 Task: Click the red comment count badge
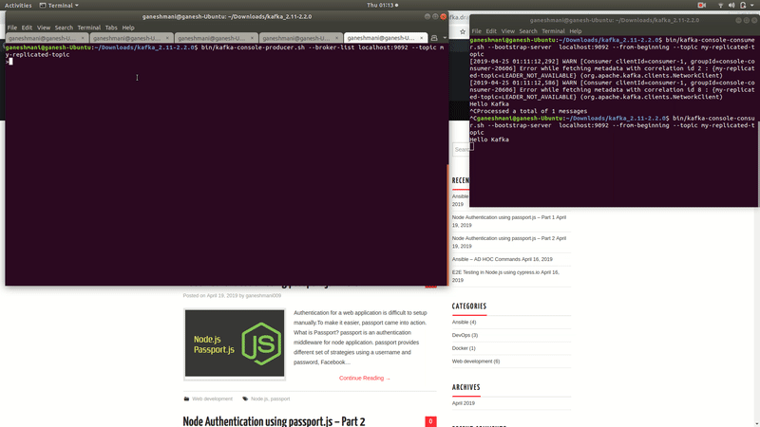[x=430, y=421]
